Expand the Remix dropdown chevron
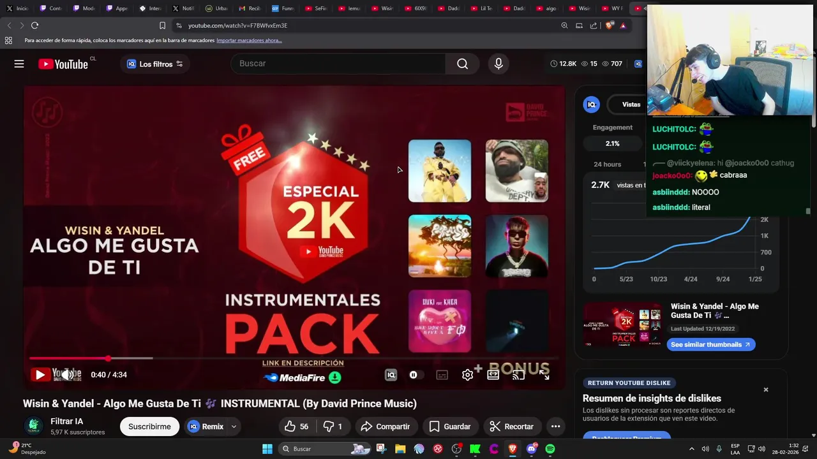Image resolution: width=817 pixels, height=459 pixels. (x=234, y=426)
